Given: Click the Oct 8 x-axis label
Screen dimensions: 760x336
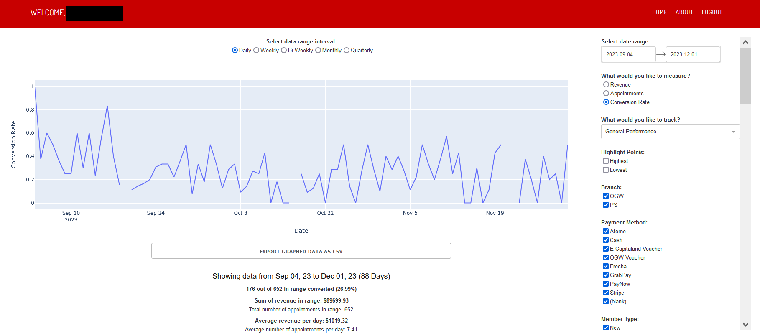Looking at the screenshot, I should click(x=240, y=213).
